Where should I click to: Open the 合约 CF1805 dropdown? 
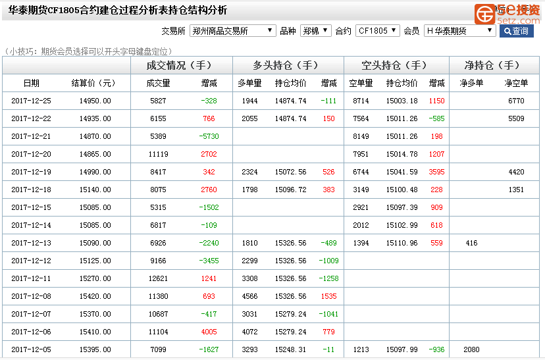point(377,31)
